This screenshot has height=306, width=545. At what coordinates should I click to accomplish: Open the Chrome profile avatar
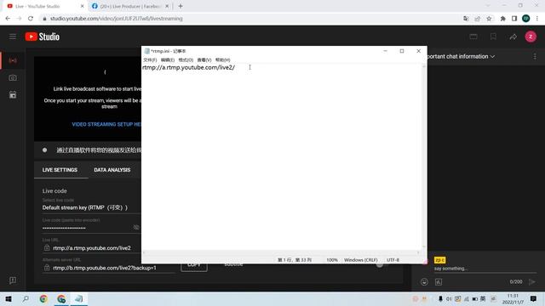pyautogui.click(x=526, y=19)
